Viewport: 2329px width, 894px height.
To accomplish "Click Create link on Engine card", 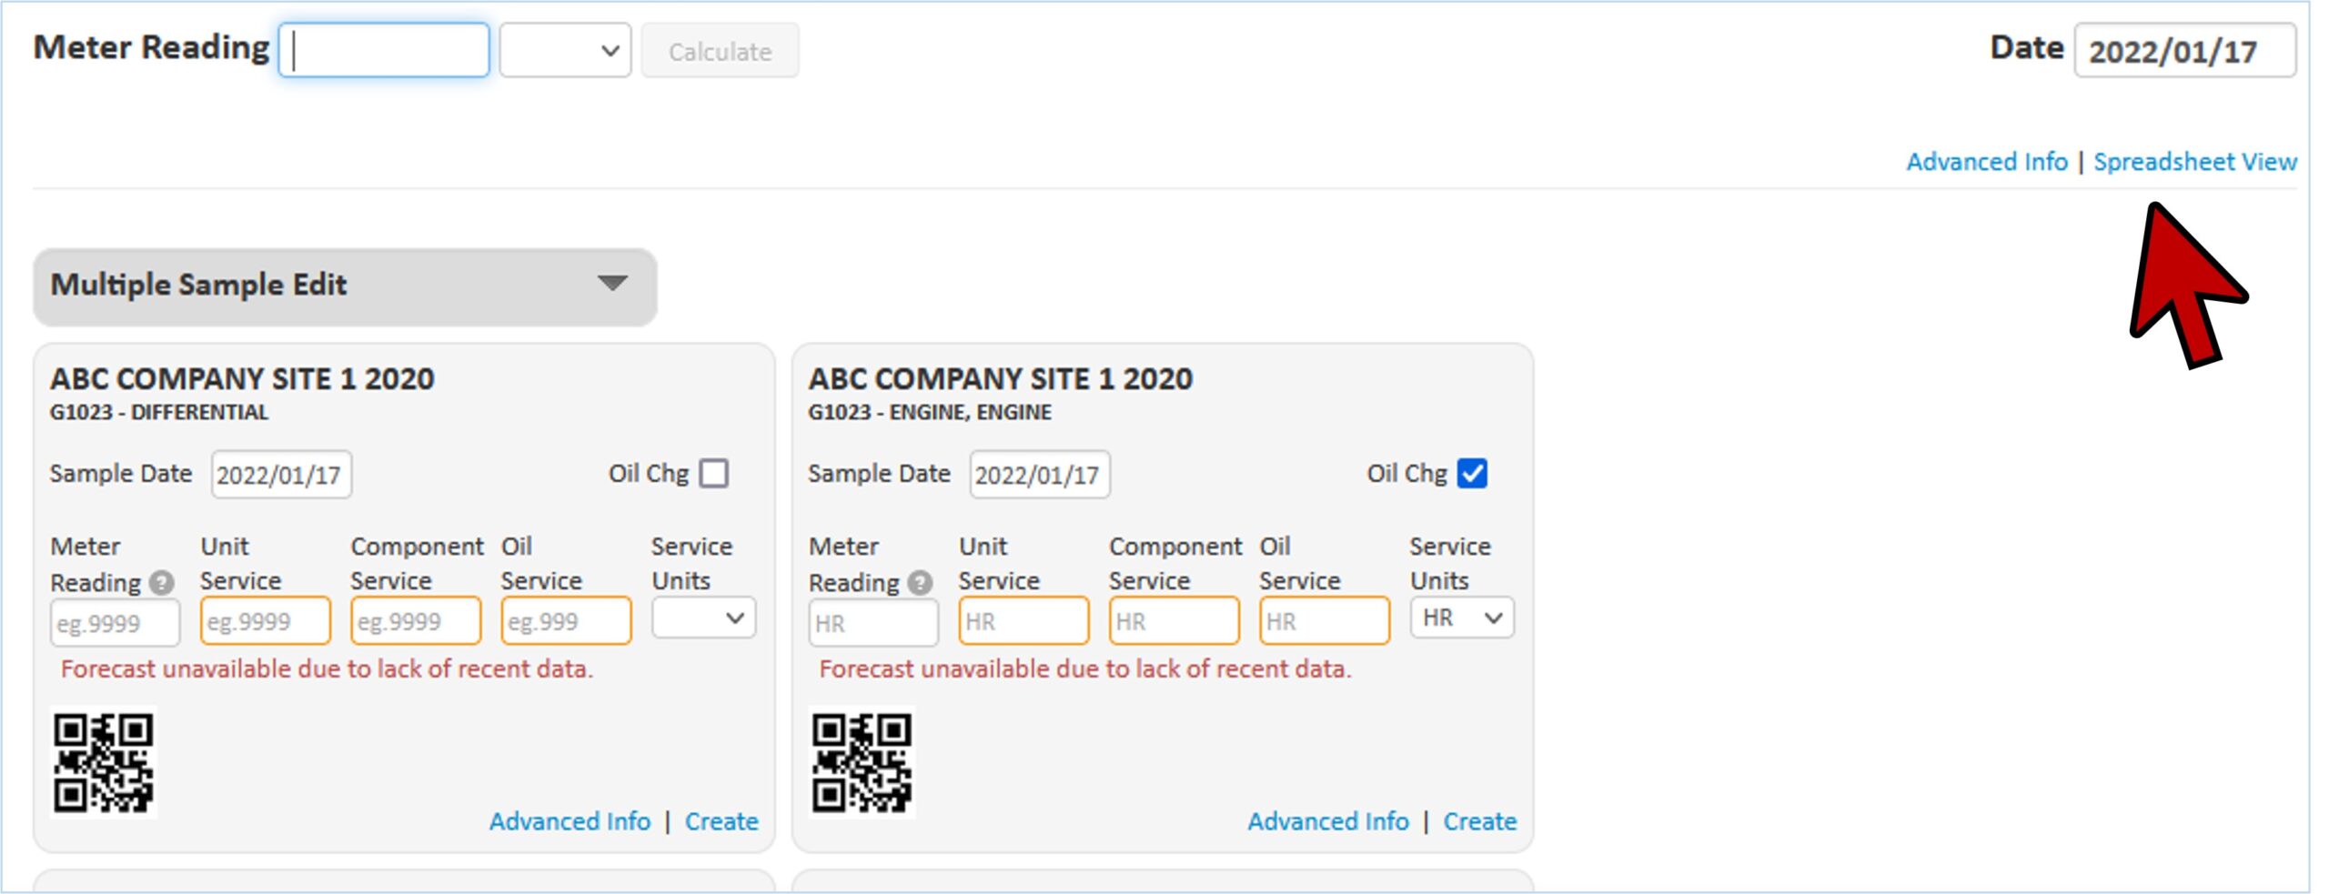I will [x=1479, y=821].
